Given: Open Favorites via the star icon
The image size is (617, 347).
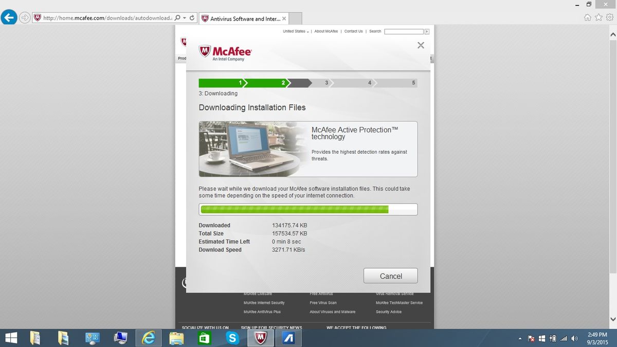Looking at the screenshot, I should (x=598, y=17).
